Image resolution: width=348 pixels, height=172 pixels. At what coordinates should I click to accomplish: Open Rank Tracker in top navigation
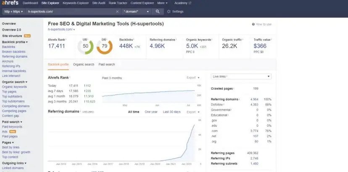[118, 3]
